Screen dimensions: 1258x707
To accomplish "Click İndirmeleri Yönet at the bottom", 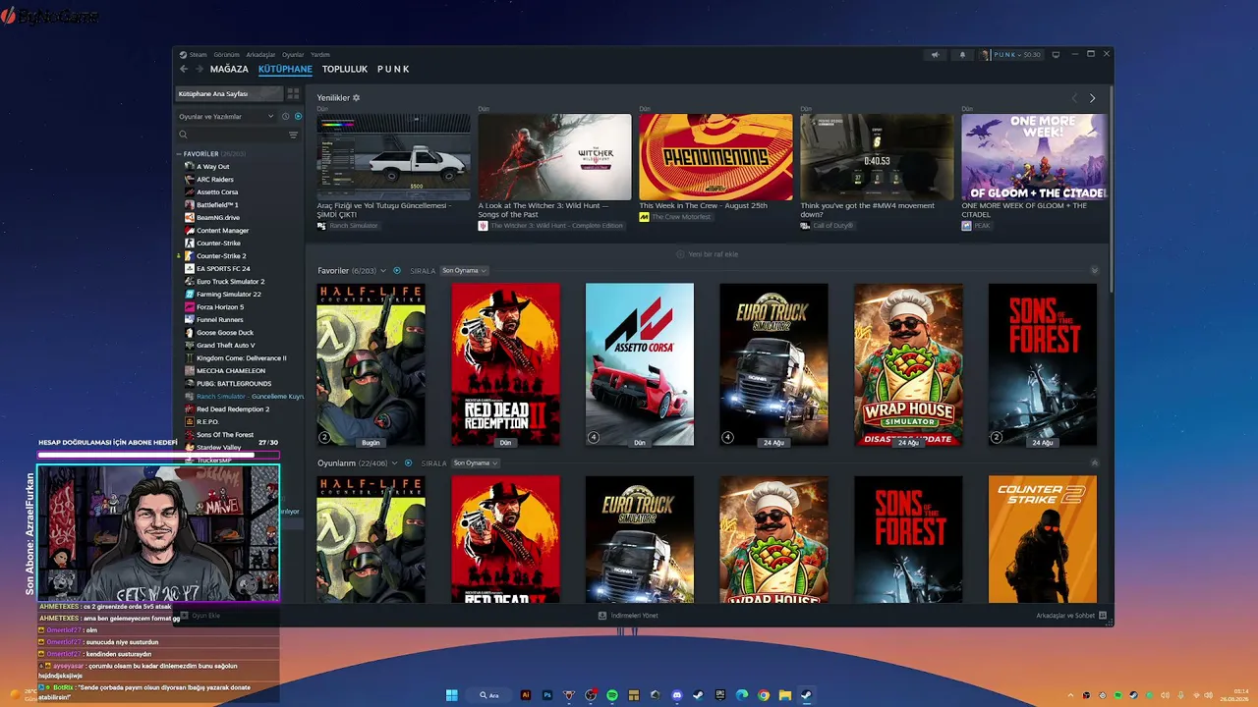I will [628, 616].
